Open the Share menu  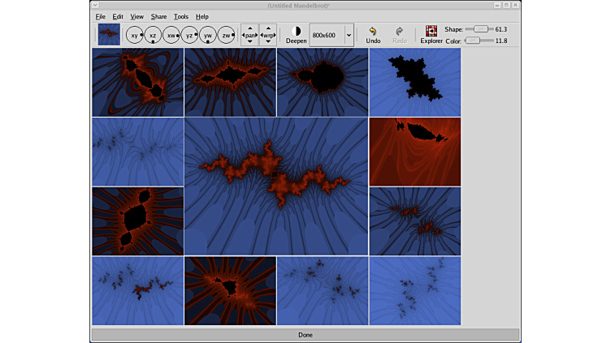[x=158, y=16]
